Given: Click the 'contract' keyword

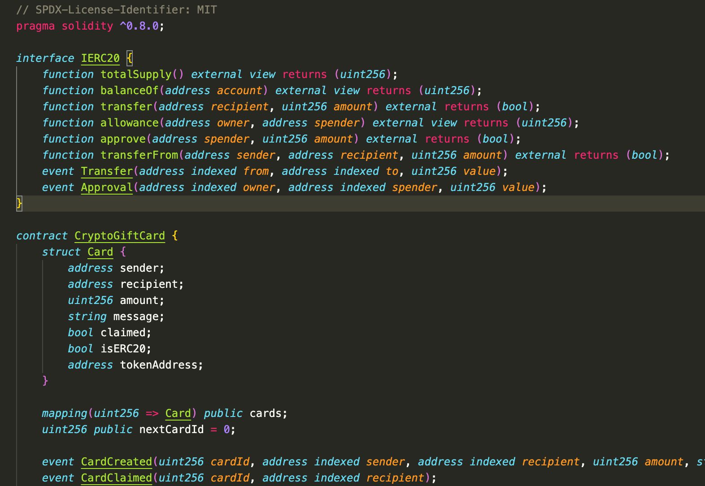Looking at the screenshot, I should tap(42, 236).
